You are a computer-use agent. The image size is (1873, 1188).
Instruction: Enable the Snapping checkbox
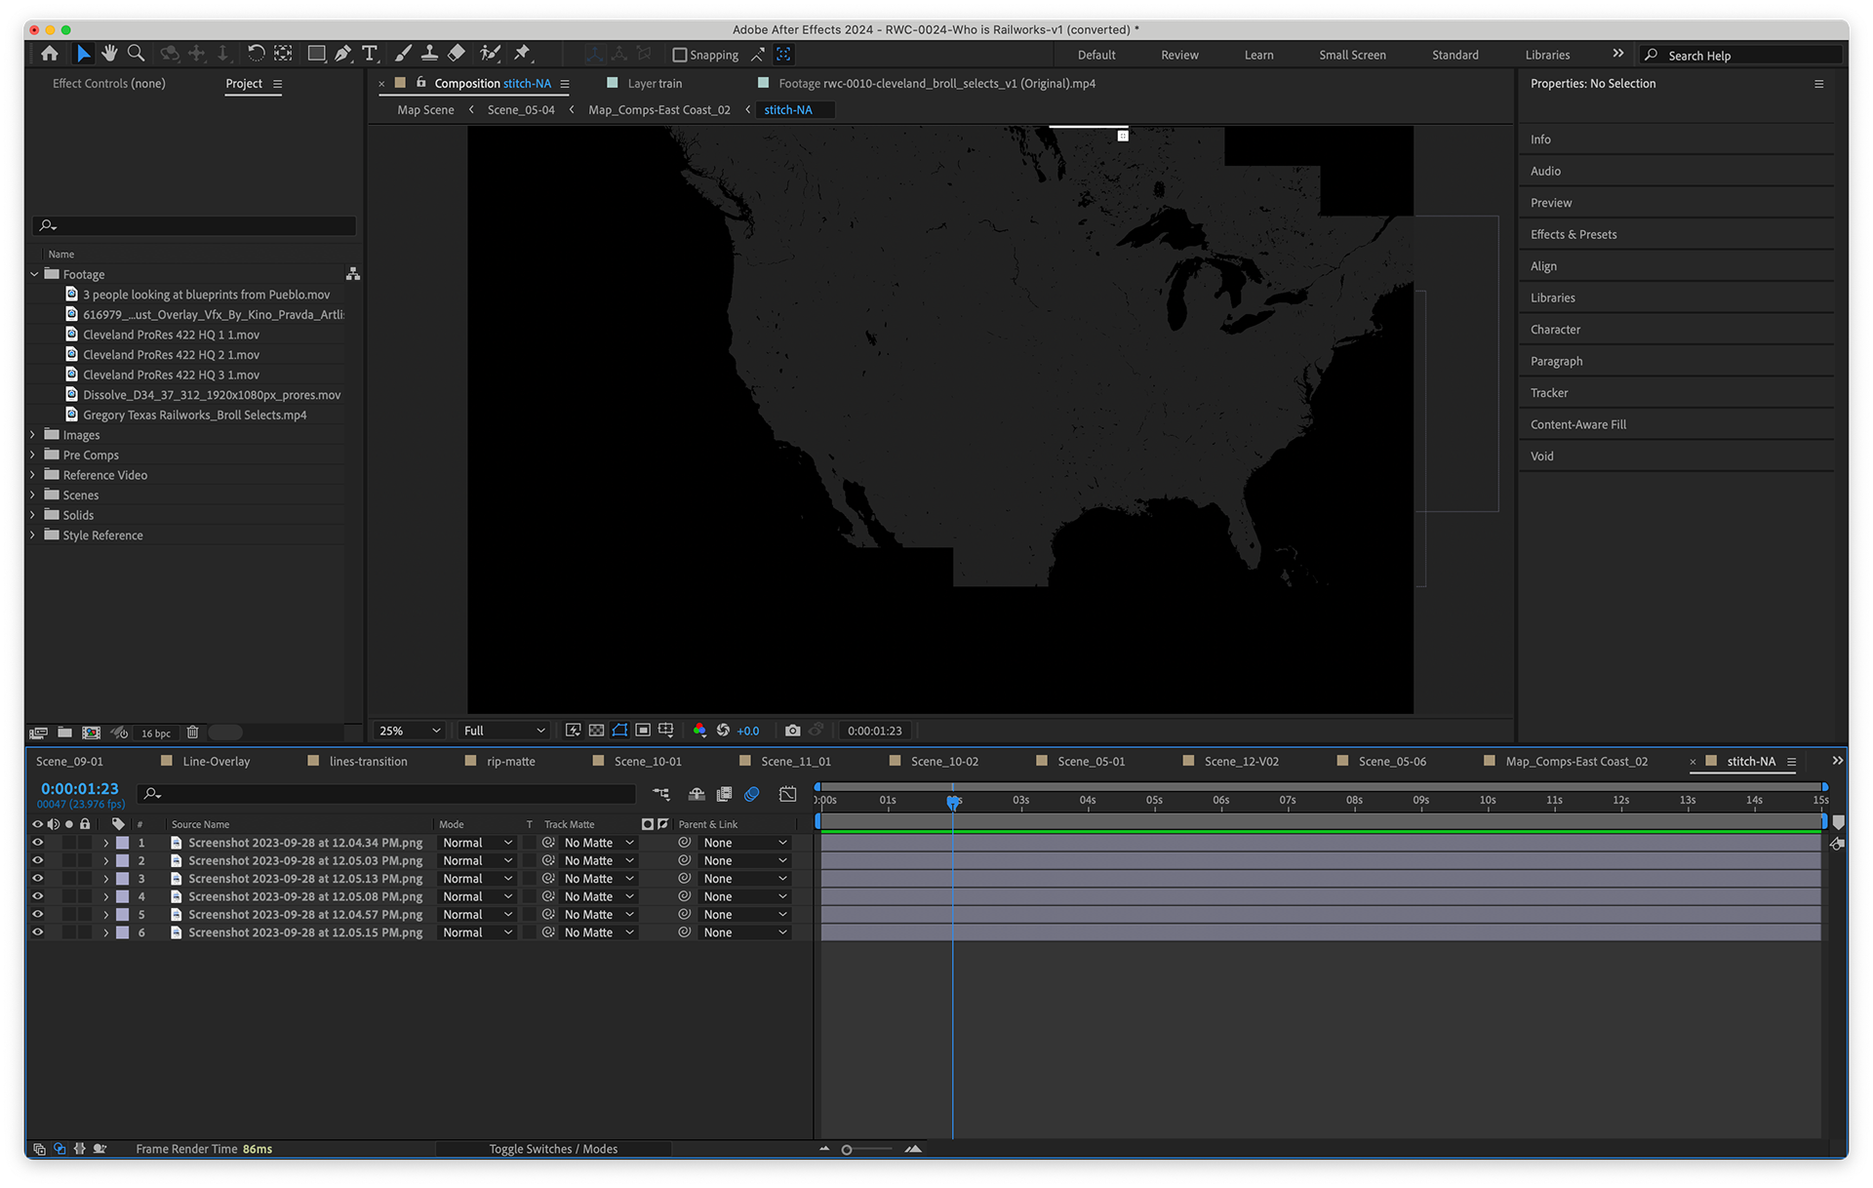coord(680,55)
